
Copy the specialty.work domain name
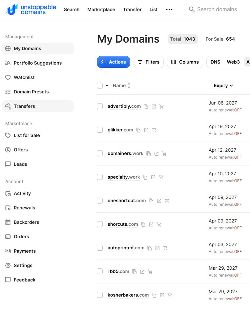tap(145, 177)
